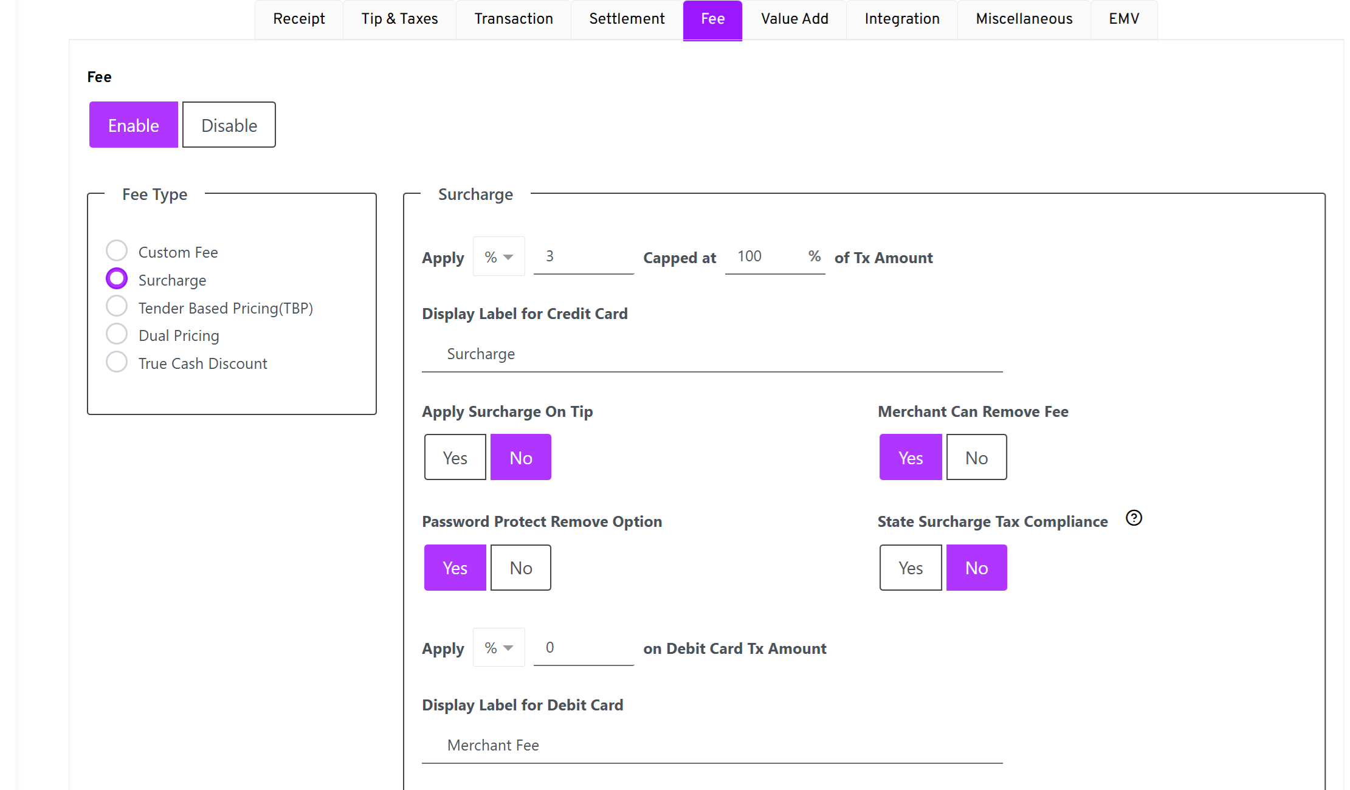Select the Custom Fee radio button
1350x790 pixels.
[117, 251]
